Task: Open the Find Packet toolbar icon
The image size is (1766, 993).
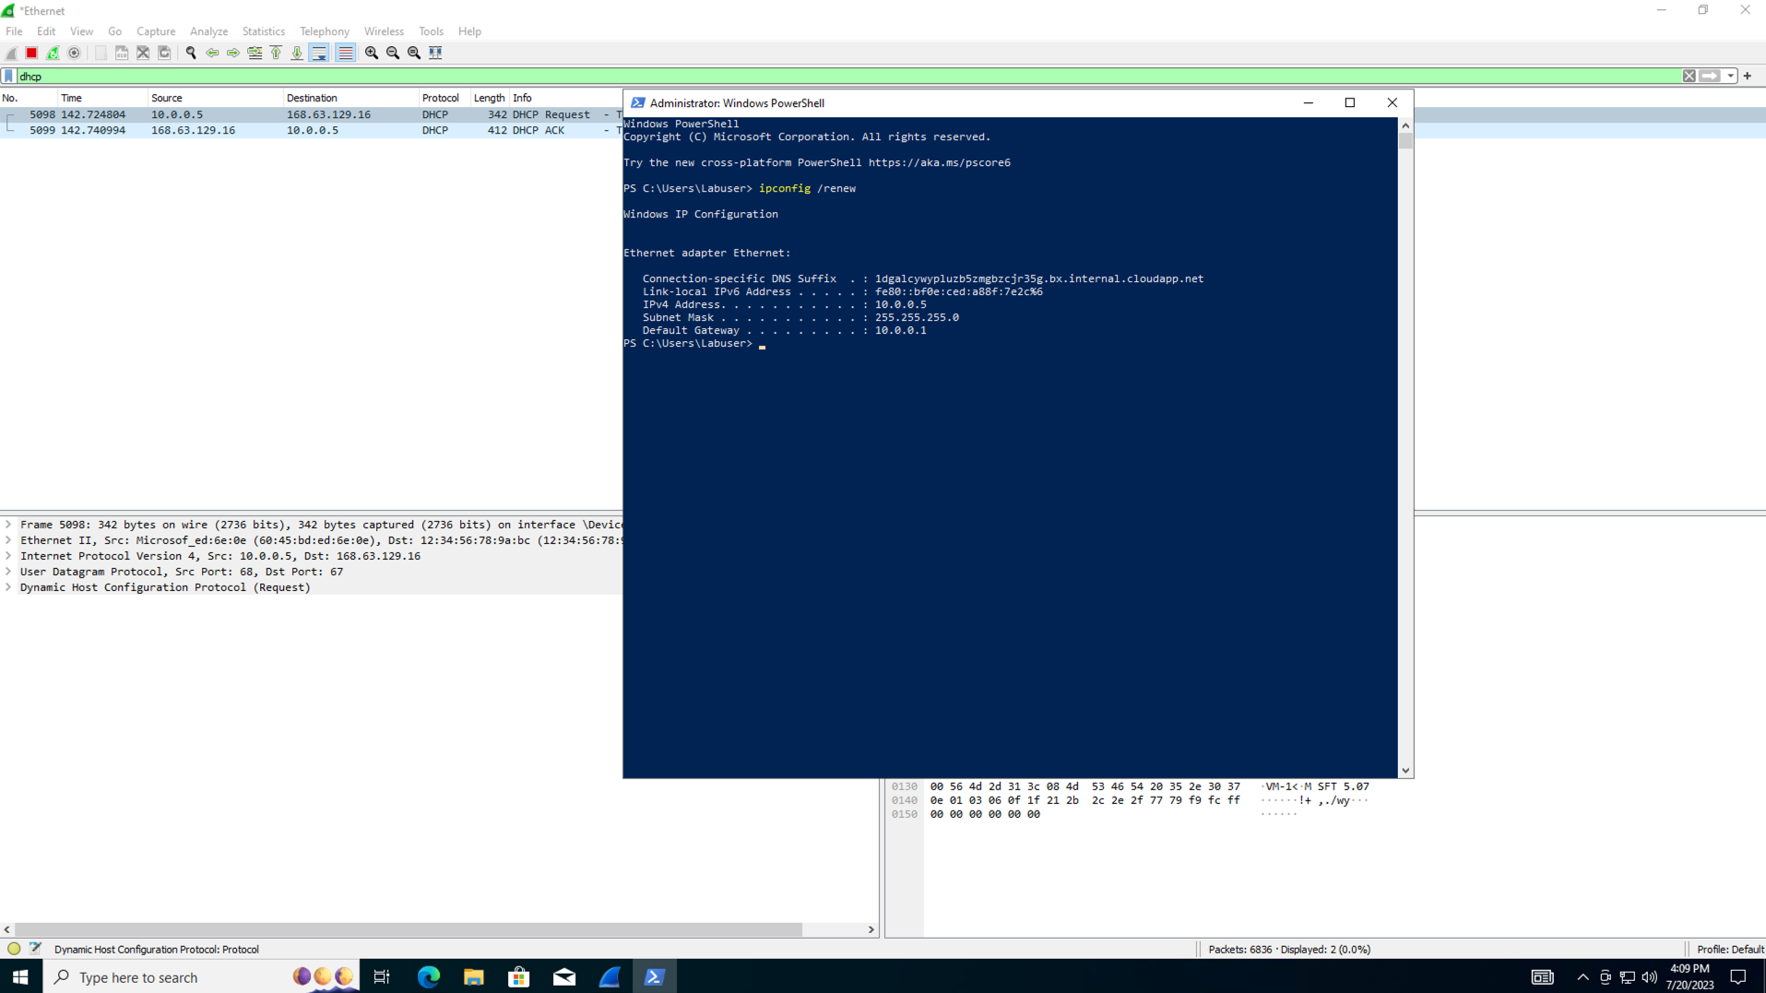Action: pos(191,53)
